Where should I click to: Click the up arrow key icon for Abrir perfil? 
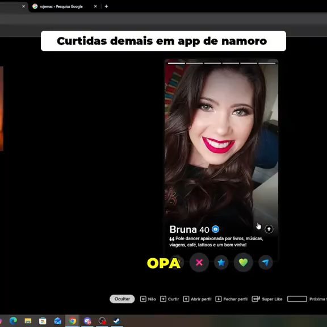[x=186, y=299]
